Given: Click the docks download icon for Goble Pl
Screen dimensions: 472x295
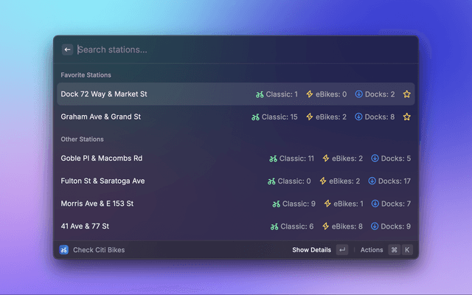Looking at the screenshot, I should pos(375,159).
